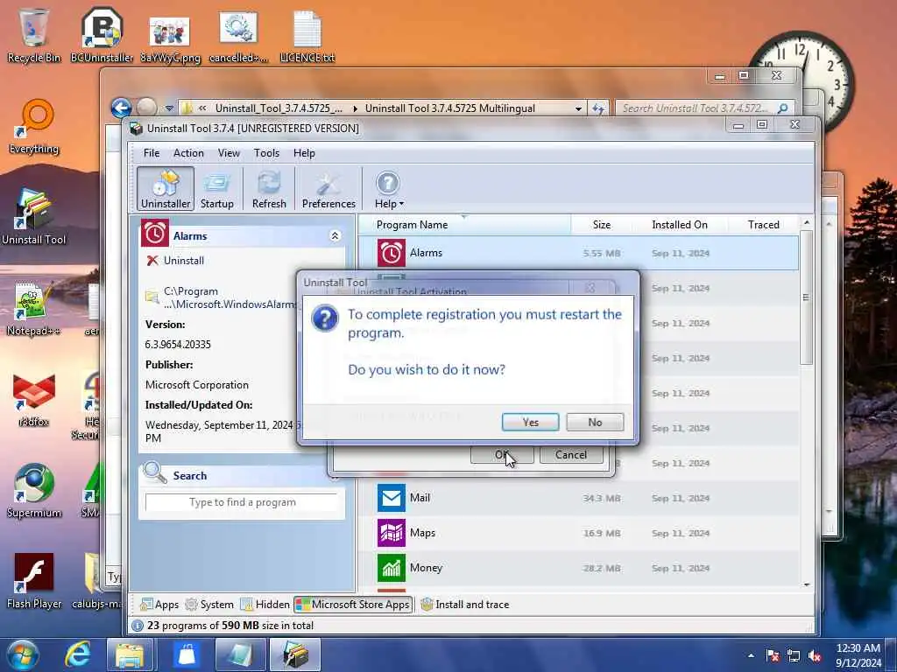Select r3dfox desktop shortcut
The width and height of the screenshot is (897, 672).
[34, 400]
